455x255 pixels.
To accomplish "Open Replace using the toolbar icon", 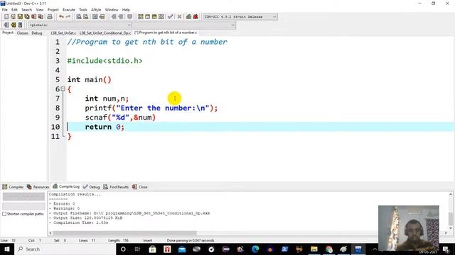I will tap(85, 17).
